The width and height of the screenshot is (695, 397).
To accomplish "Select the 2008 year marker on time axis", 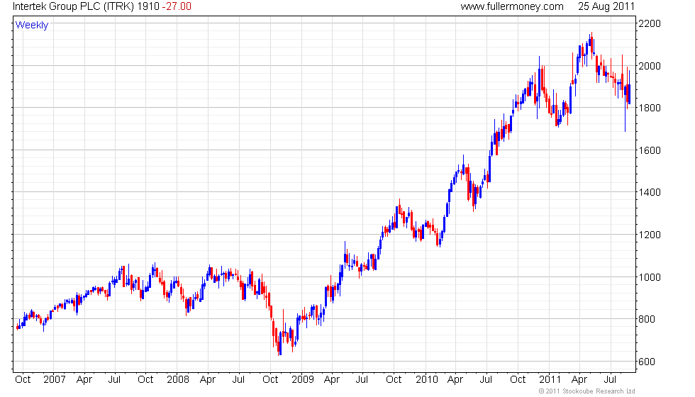I will [178, 379].
